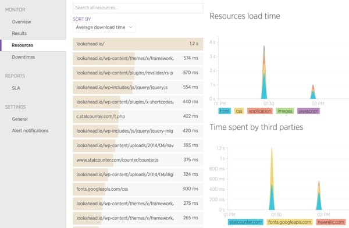The height and width of the screenshot is (228, 349).
Task: Open General settings
Action: (20, 119)
